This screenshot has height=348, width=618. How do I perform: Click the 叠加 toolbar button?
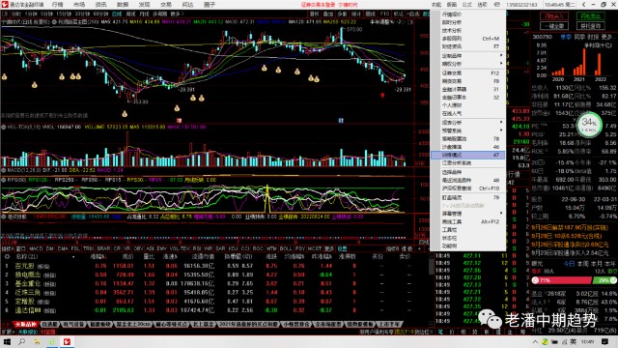[x=328, y=14]
